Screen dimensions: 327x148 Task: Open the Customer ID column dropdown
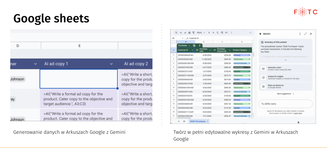193,50
